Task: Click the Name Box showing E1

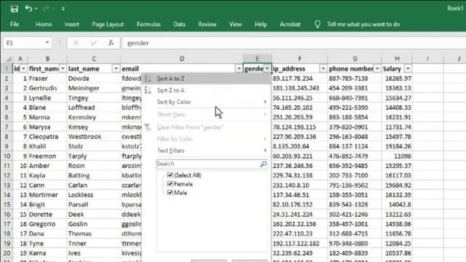Action: click(24, 43)
